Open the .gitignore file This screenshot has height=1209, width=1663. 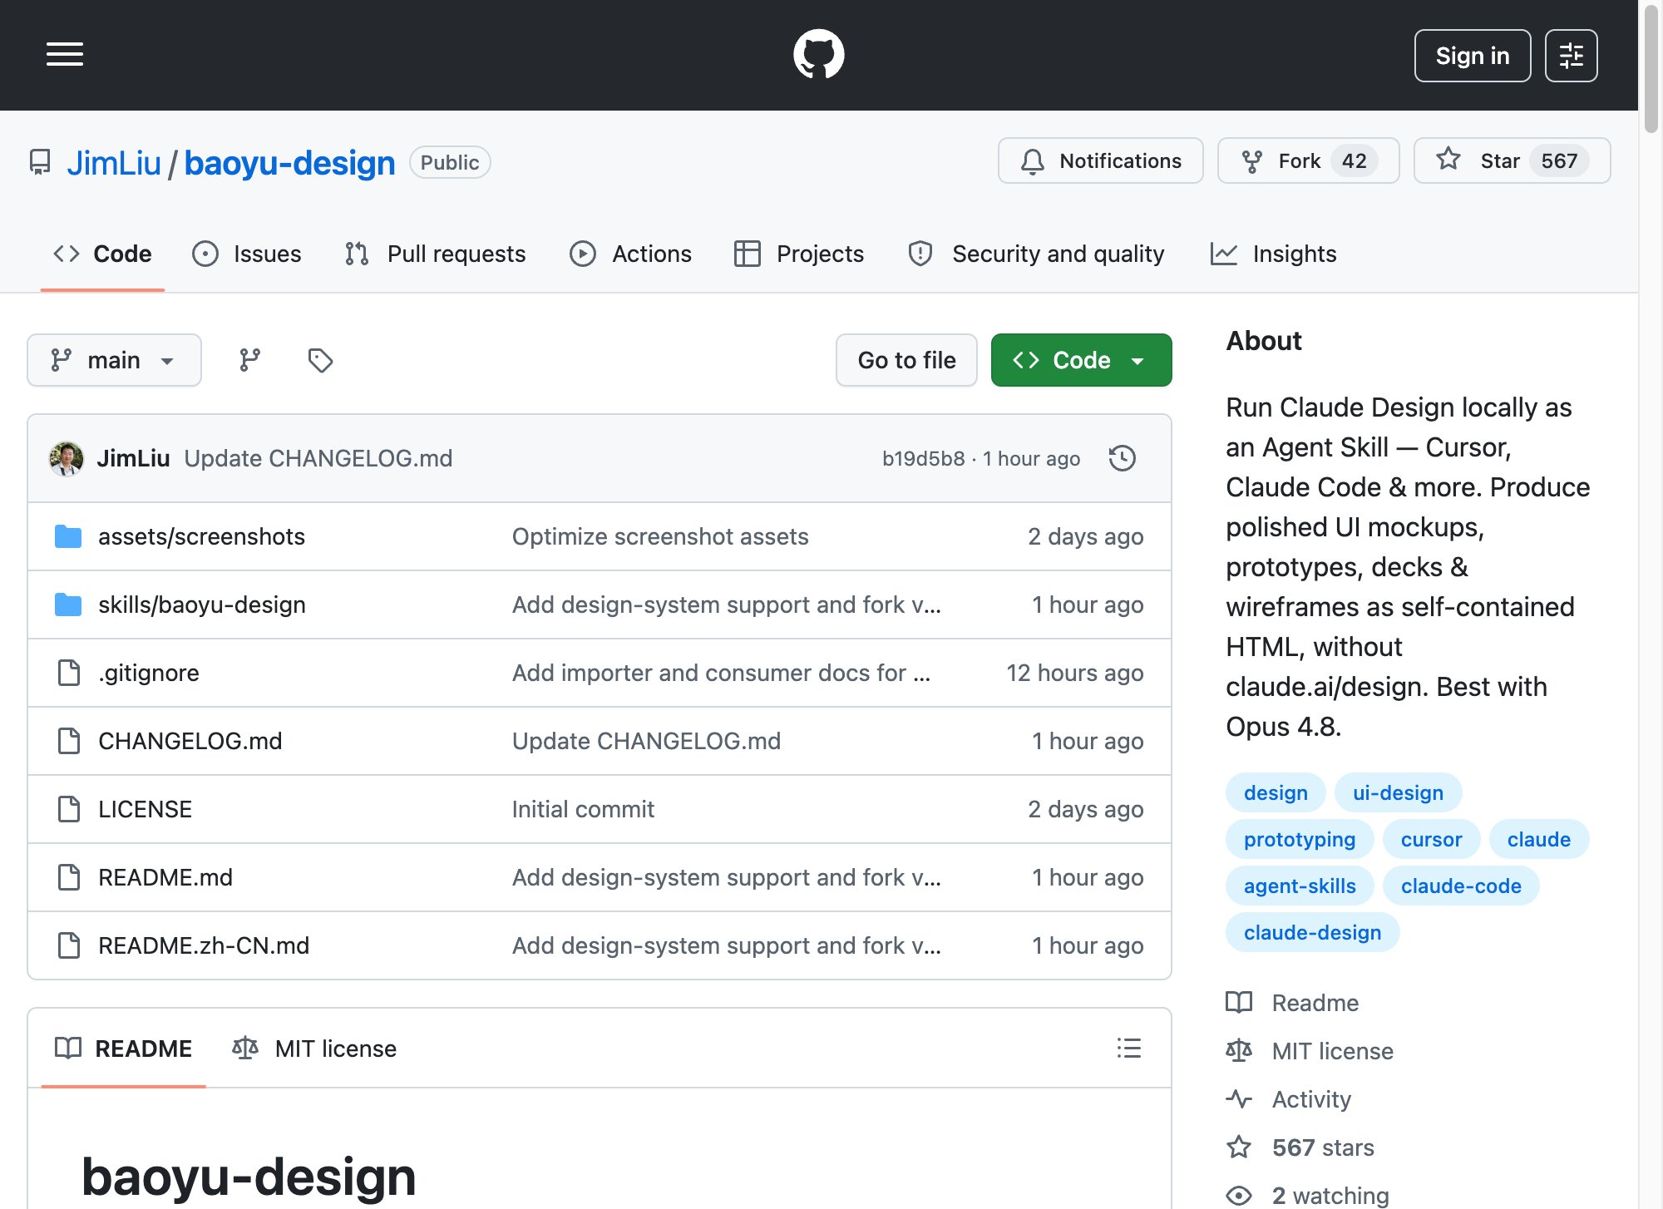149,673
